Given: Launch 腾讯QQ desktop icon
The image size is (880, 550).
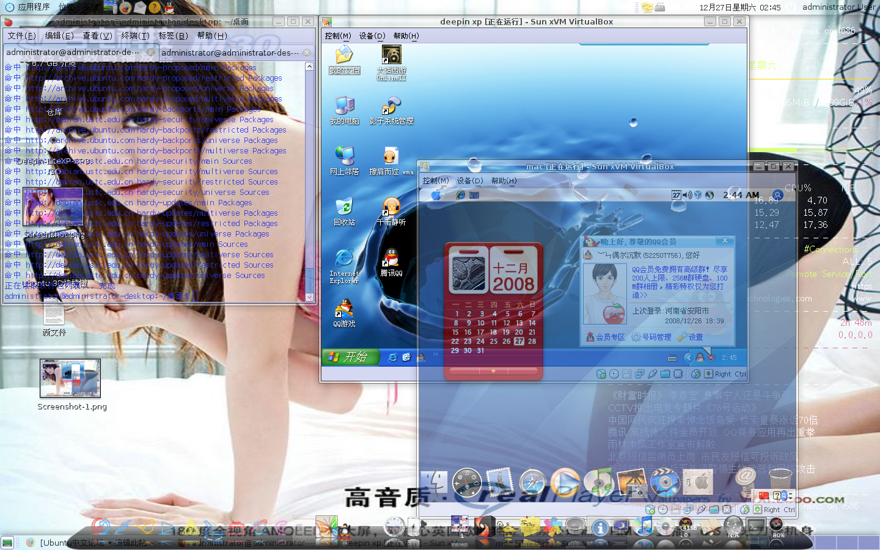Looking at the screenshot, I should pyautogui.click(x=391, y=263).
